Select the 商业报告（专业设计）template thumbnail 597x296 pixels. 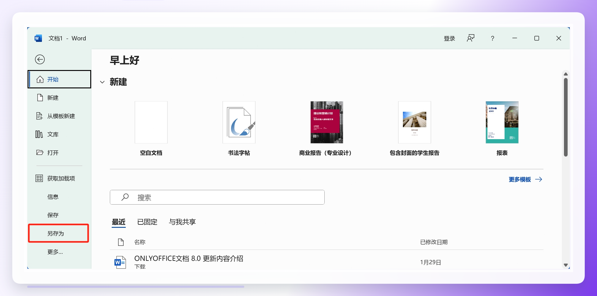(x=327, y=122)
